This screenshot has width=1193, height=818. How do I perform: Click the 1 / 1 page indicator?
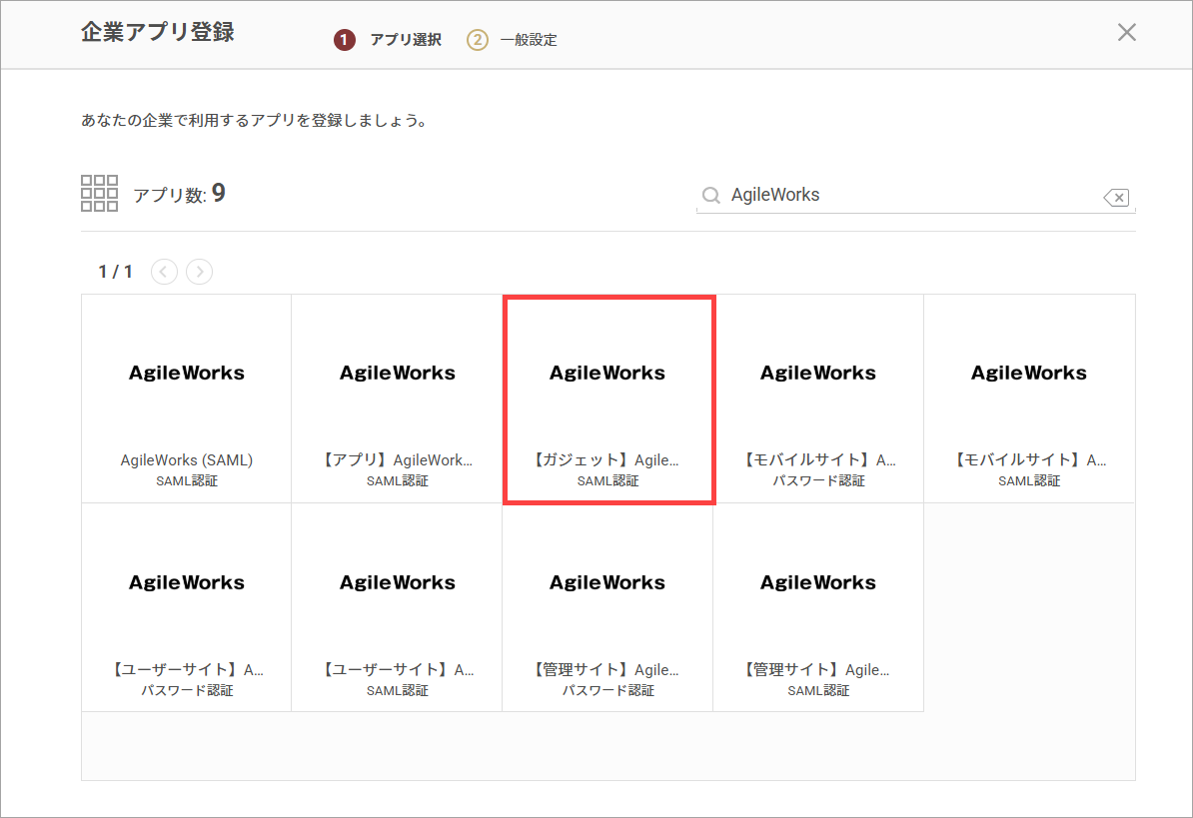116,272
